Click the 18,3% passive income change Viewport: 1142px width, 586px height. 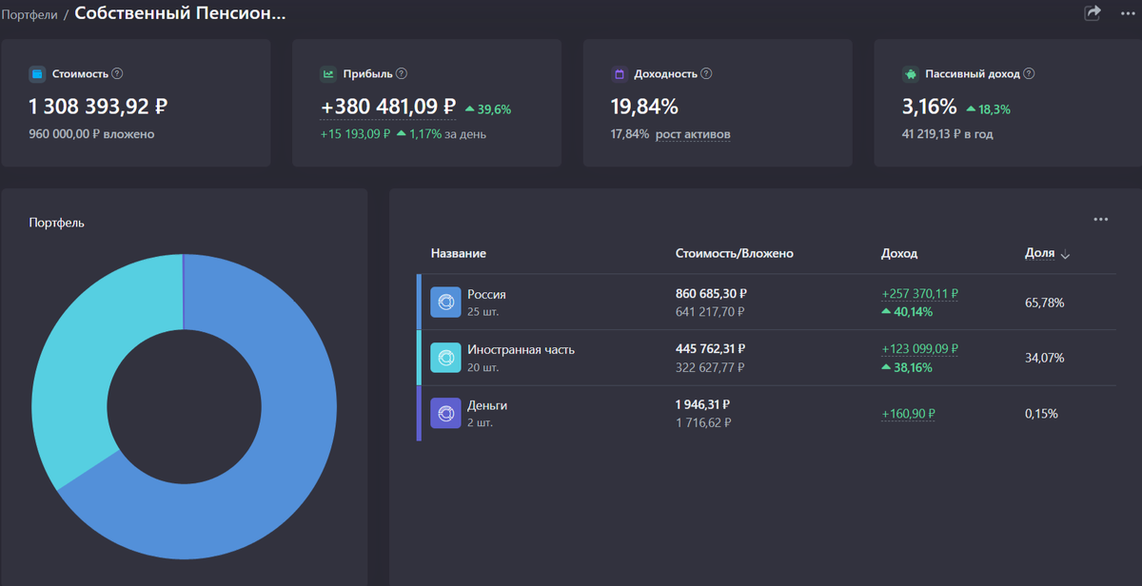coord(994,109)
